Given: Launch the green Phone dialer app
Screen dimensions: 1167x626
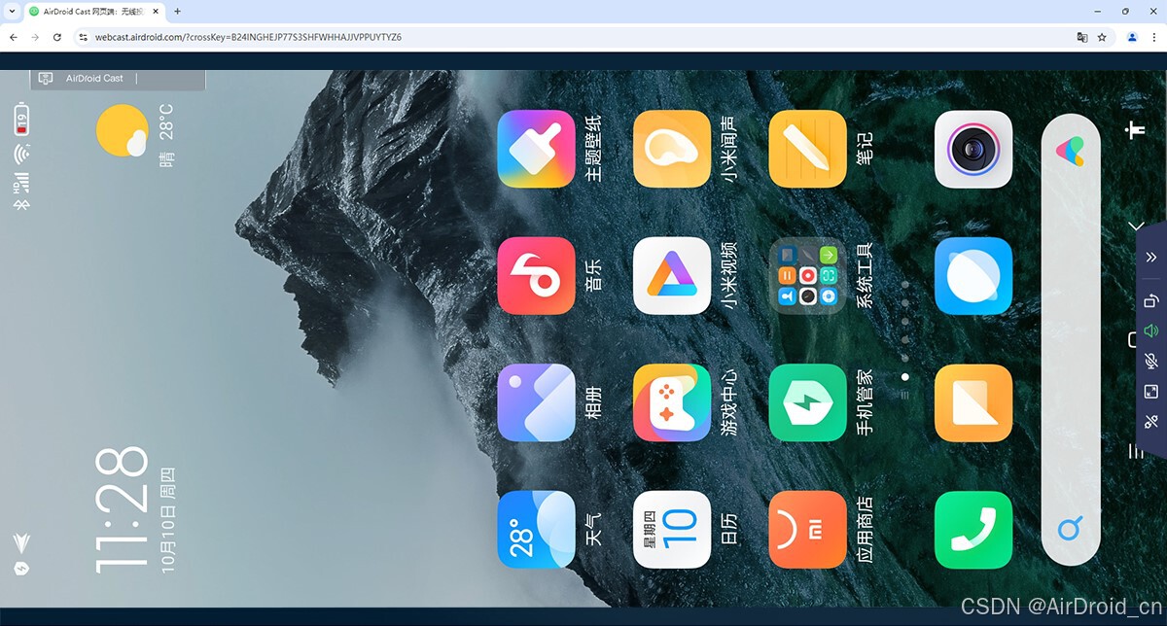Looking at the screenshot, I should coord(973,529).
